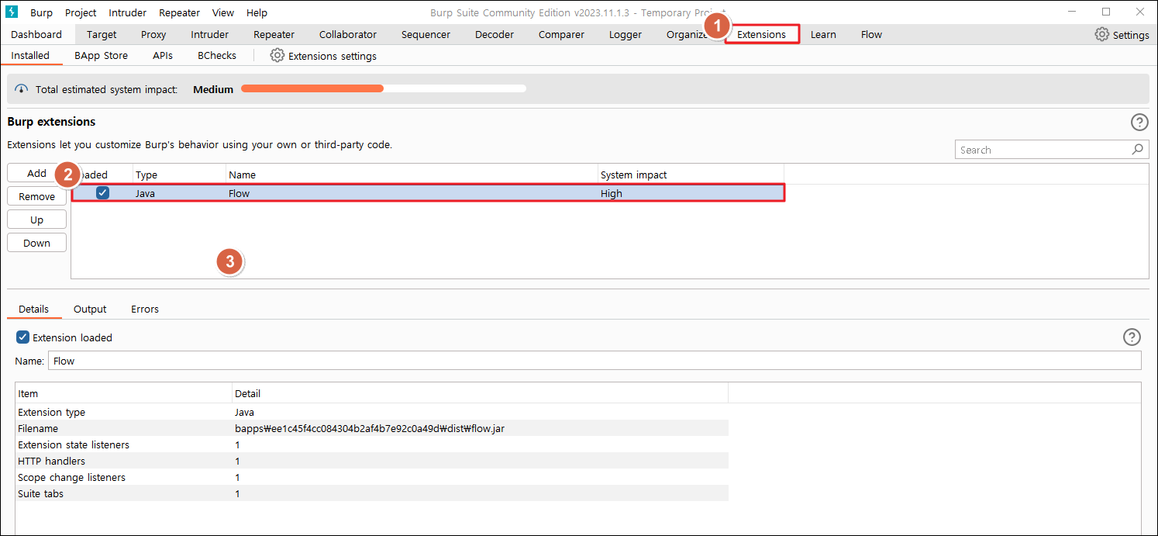The image size is (1158, 536).
Task: Switch to the Repeater tab
Action: [x=274, y=34]
